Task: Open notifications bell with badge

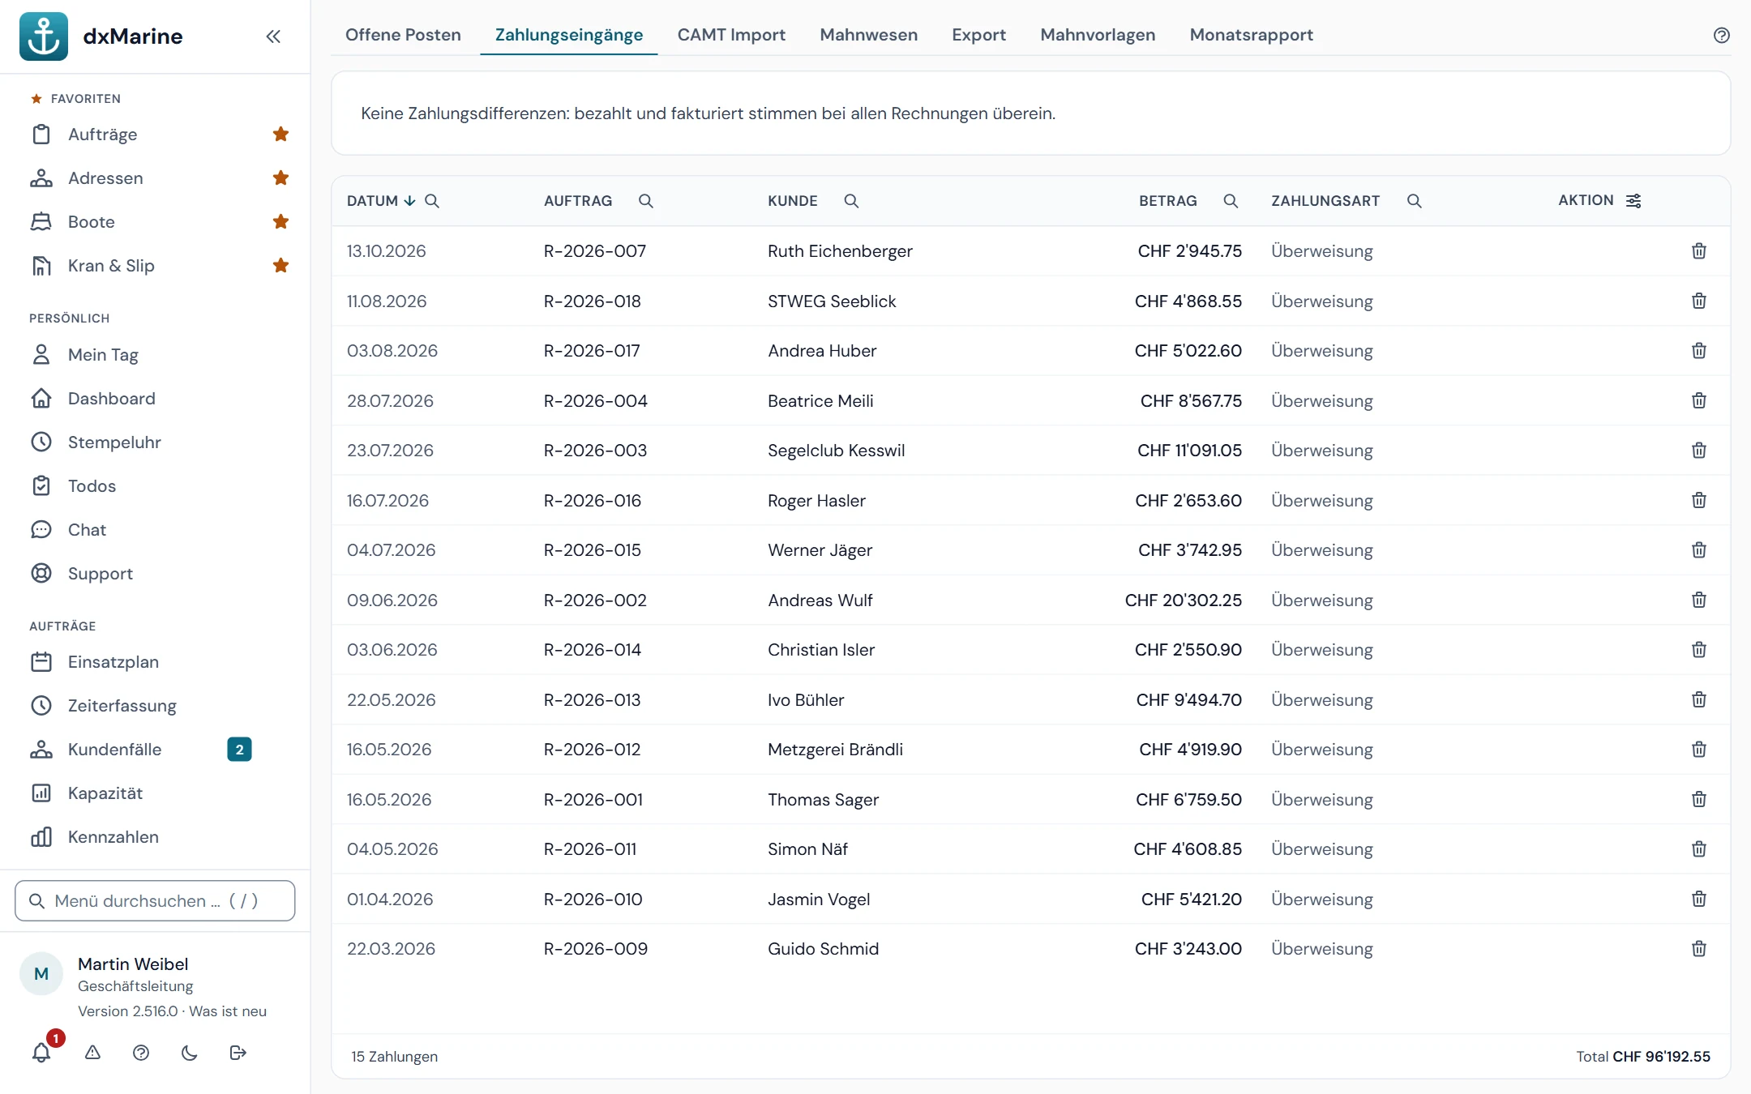Action: click(x=41, y=1053)
